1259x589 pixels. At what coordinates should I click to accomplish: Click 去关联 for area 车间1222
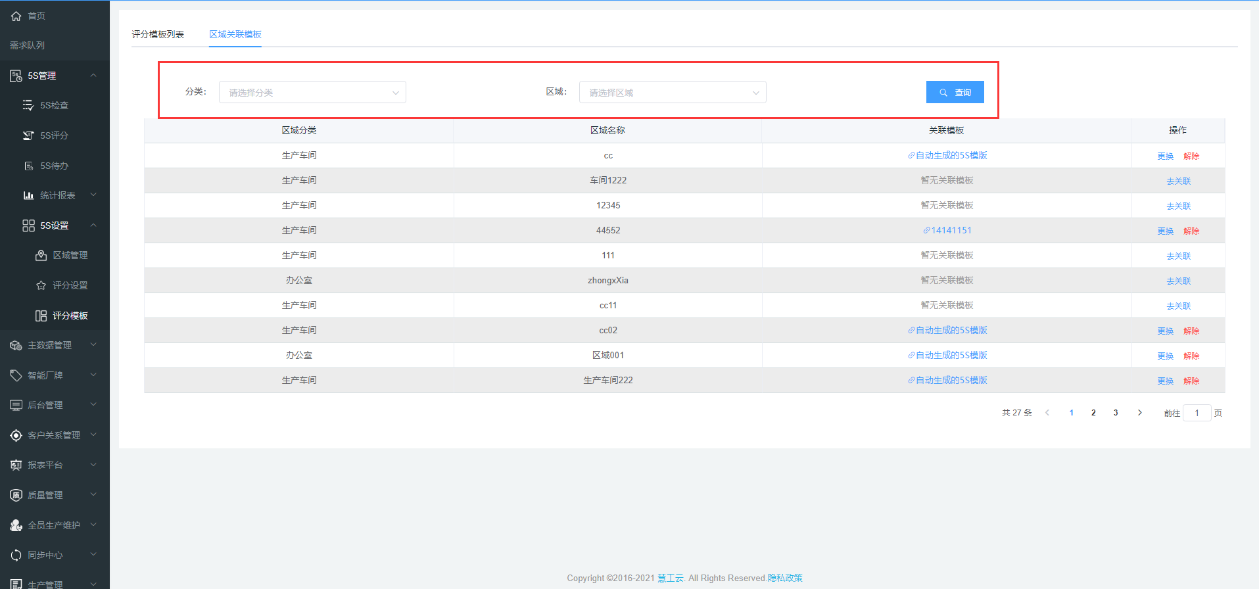[x=1178, y=181]
